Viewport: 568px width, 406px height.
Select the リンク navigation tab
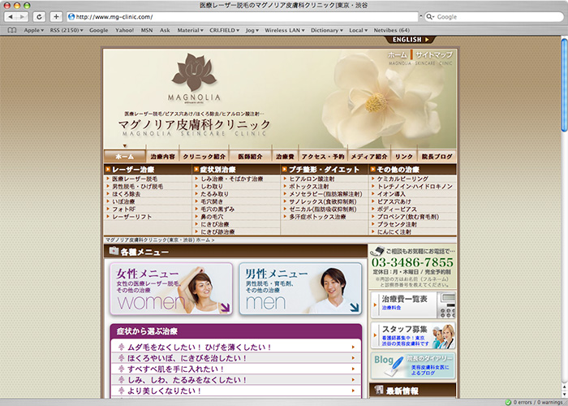click(x=404, y=157)
